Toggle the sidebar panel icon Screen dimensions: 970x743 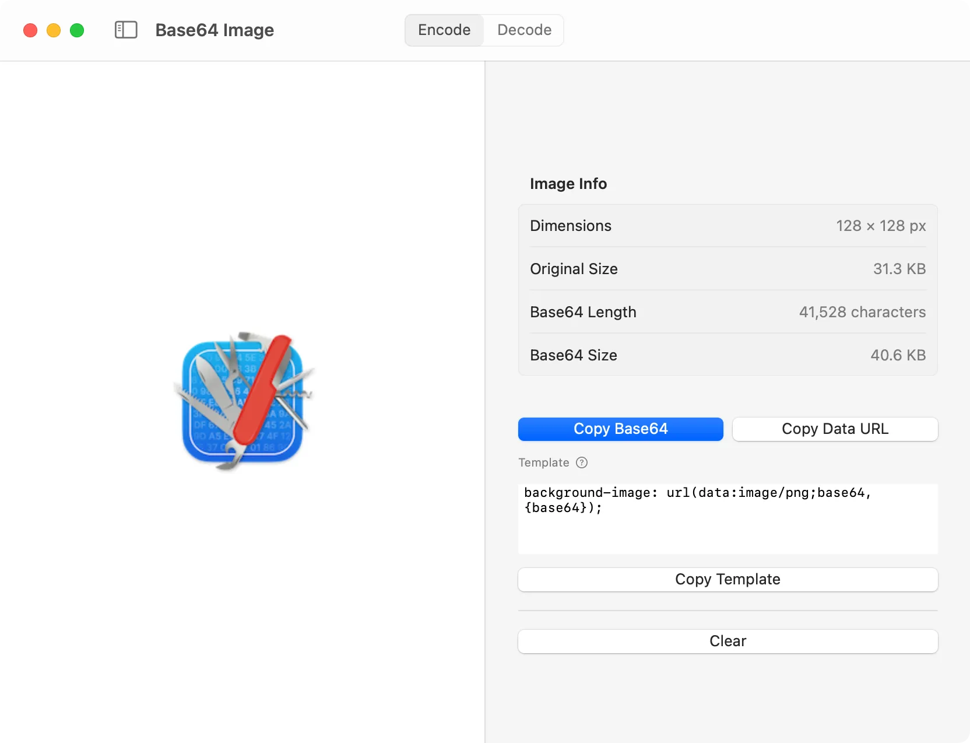pyautogui.click(x=126, y=30)
